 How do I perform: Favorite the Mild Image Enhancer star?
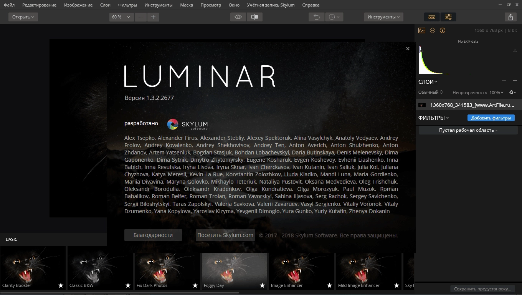point(396,285)
